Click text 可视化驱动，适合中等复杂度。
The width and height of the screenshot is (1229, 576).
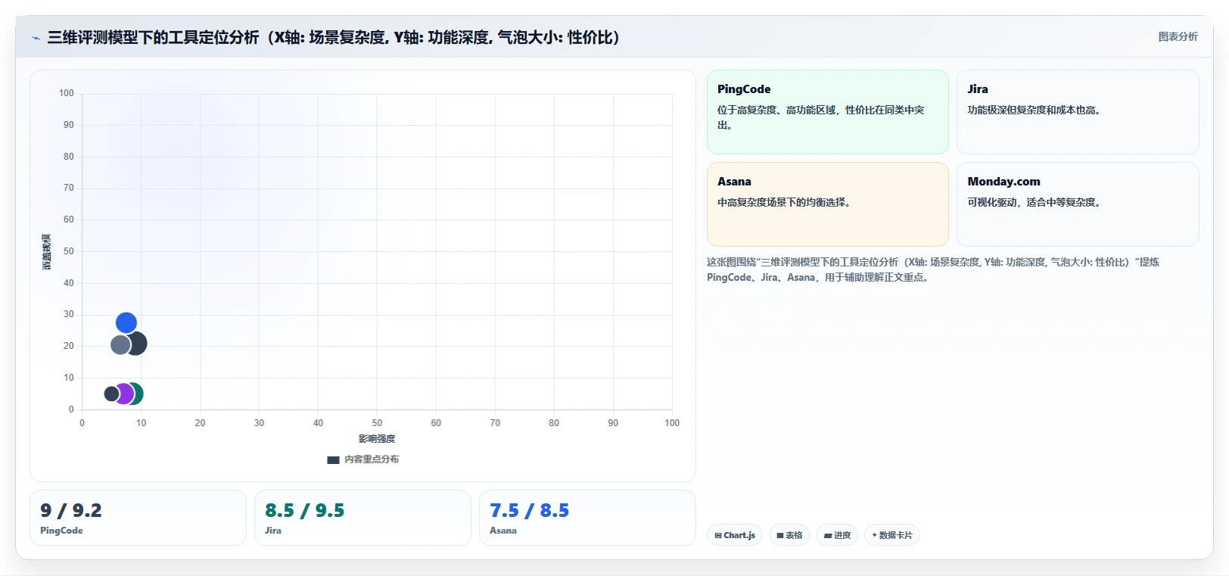[x=1035, y=202]
